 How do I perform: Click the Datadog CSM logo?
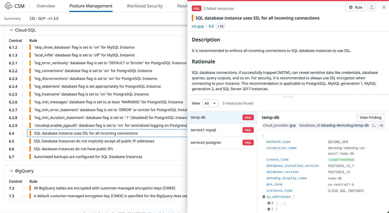8,6
